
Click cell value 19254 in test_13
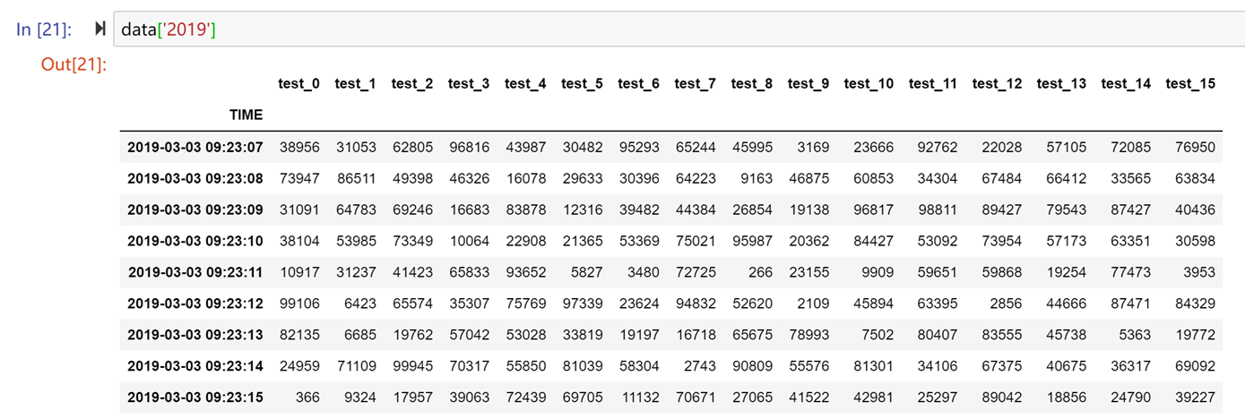1067,272
